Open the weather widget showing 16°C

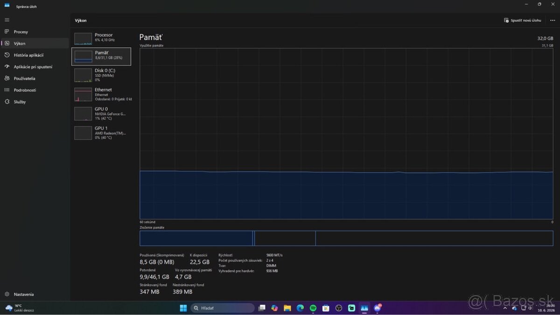tap(20, 308)
